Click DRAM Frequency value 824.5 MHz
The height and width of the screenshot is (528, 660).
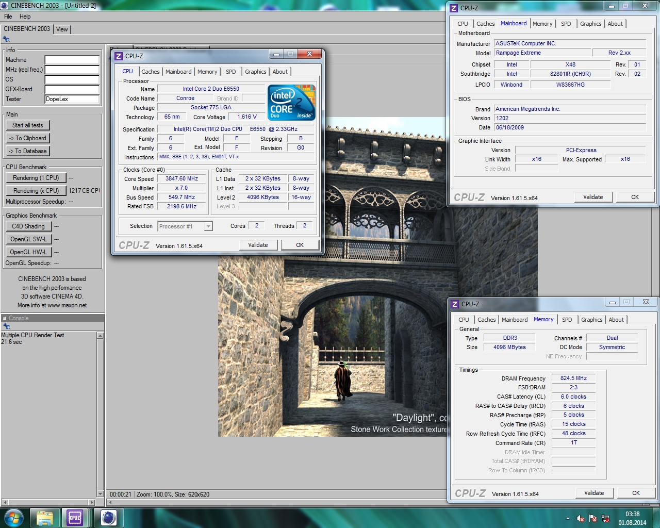coord(573,378)
